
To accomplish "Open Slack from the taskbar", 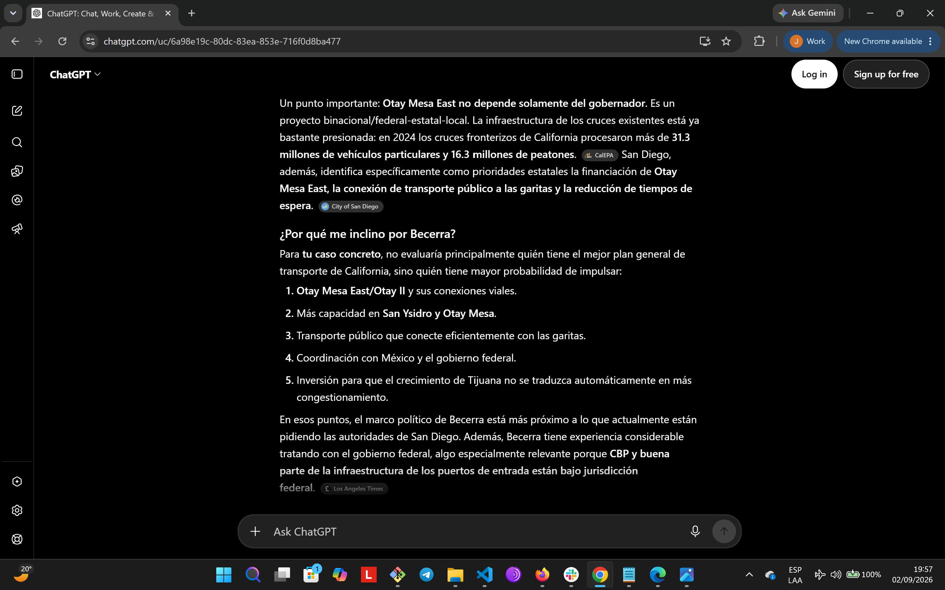I will pos(571,574).
